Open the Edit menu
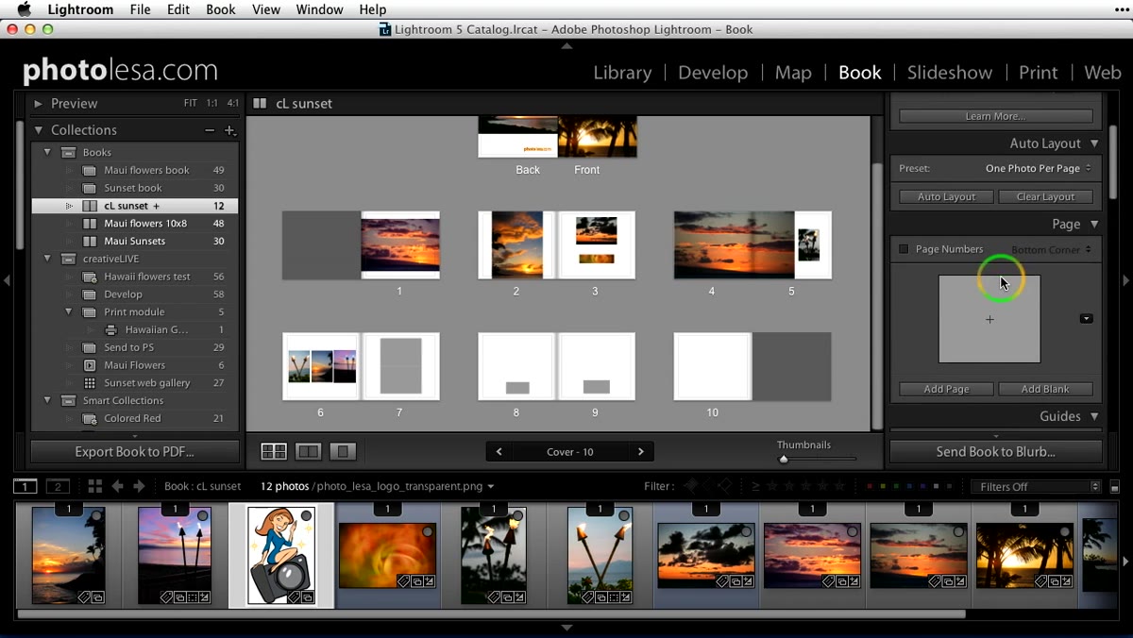Screen dimensions: 1133x638 click(x=178, y=9)
